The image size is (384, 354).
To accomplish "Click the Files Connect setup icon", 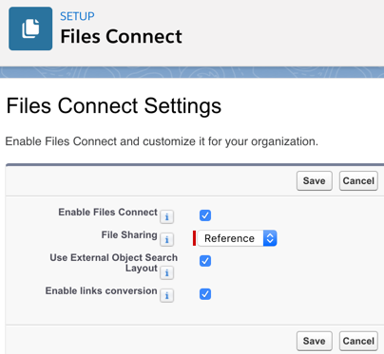I will 30,28.
